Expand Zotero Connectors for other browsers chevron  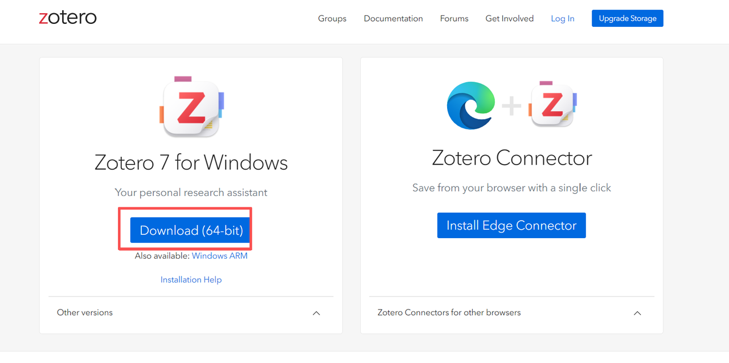coord(637,313)
